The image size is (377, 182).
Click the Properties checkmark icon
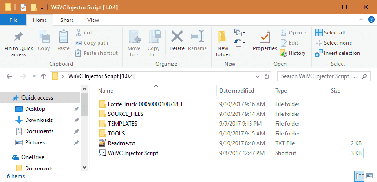(x=265, y=37)
